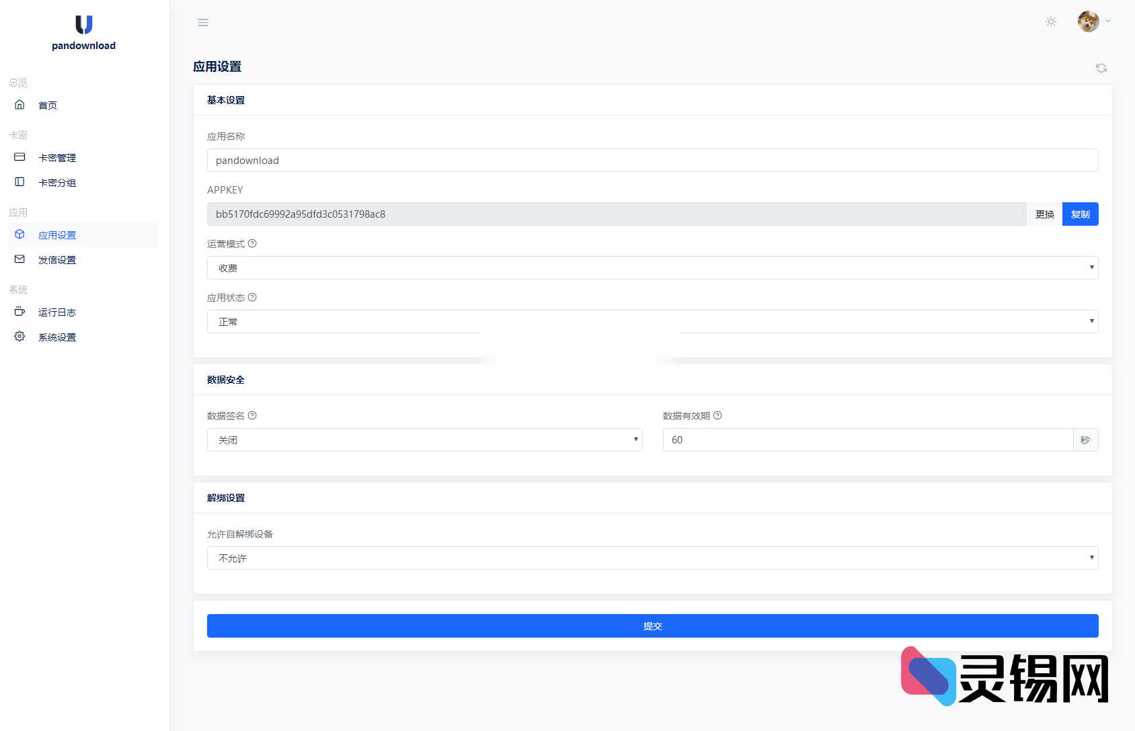Viewport: 1135px width, 731px height.
Task: Go to 卡密管理 in sidebar
Action: [x=57, y=158]
